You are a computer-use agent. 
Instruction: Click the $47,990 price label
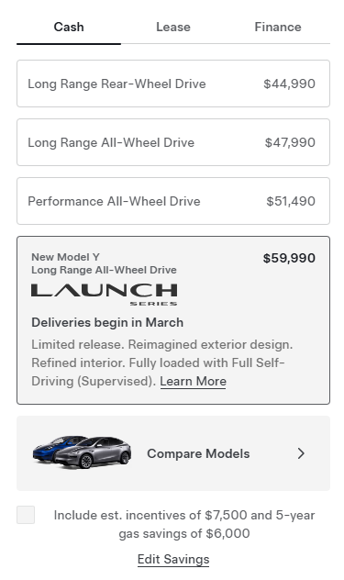(x=290, y=142)
